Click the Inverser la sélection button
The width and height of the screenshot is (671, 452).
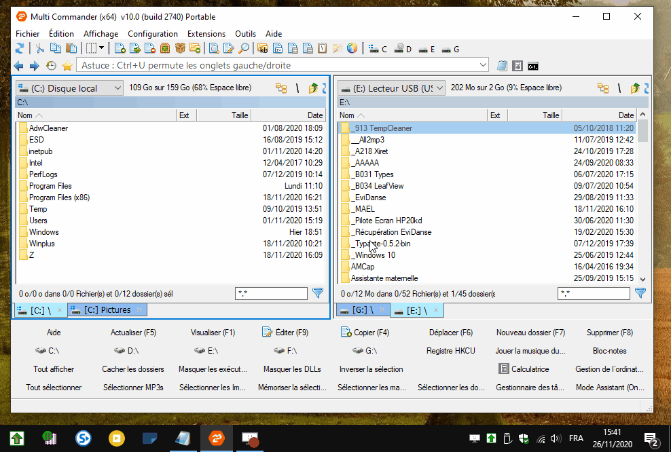coord(371,369)
